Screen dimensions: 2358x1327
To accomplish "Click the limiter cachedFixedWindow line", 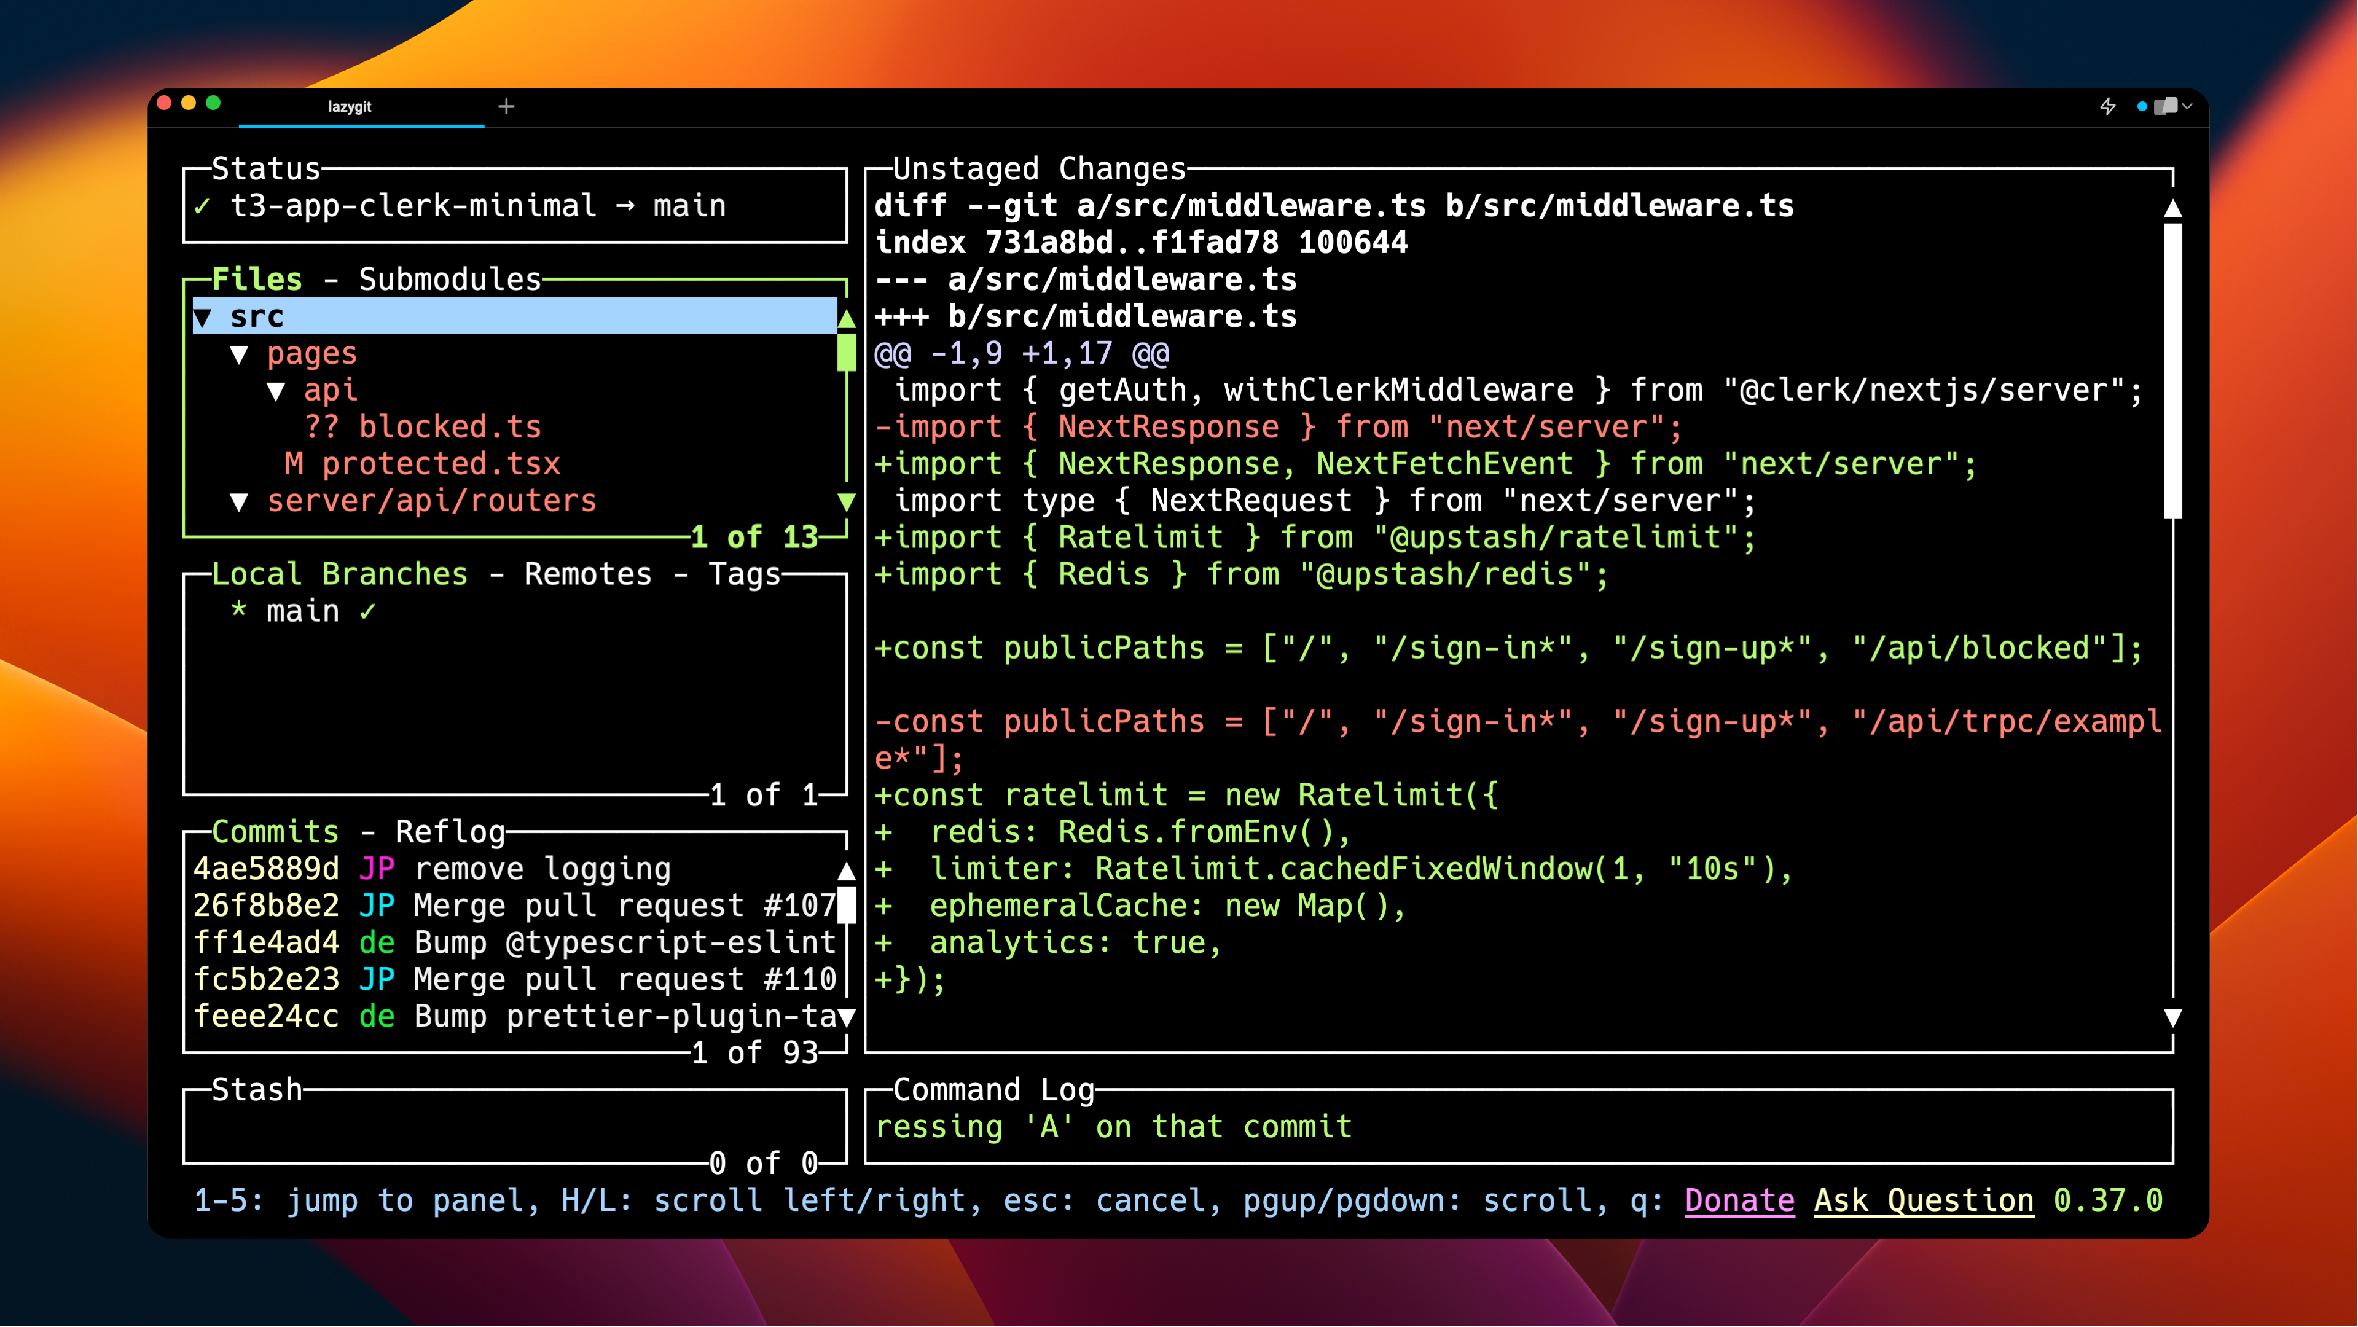I will click(x=1334, y=869).
